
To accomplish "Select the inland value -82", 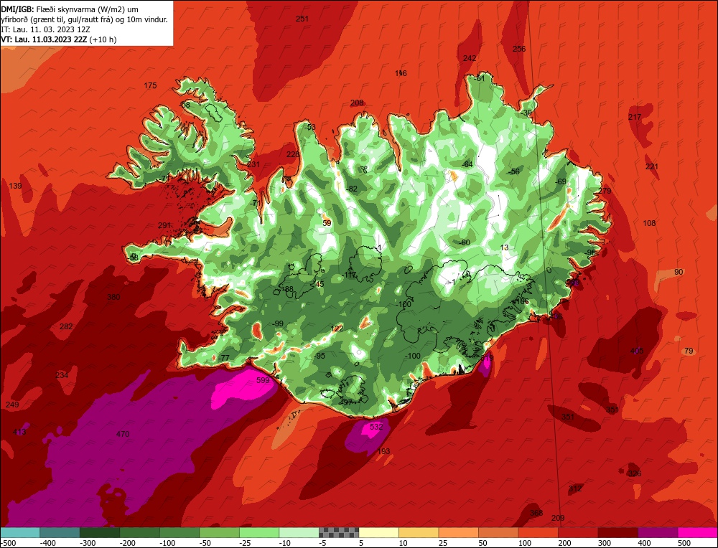I will (352, 189).
